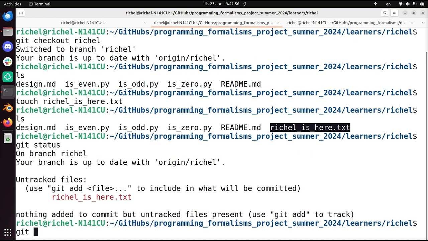The image size is (428, 241).
Task: Click the terminal window title path
Action: (222, 13)
